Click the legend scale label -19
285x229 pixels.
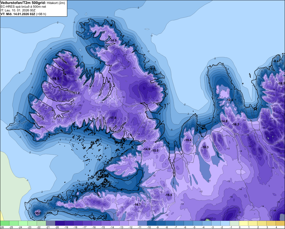pyautogui.click(x=66, y=227)
